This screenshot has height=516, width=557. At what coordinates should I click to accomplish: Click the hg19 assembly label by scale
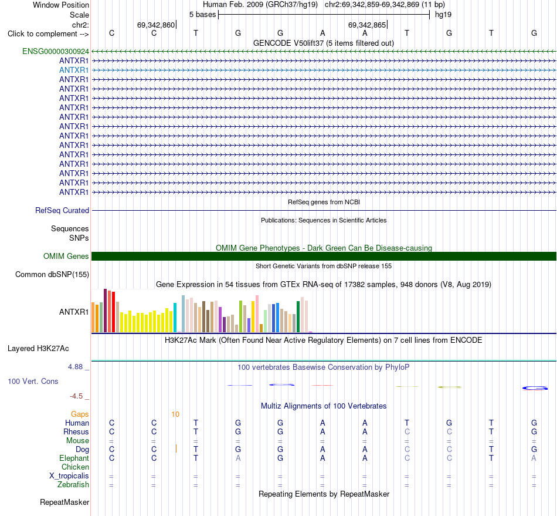click(443, 15)
